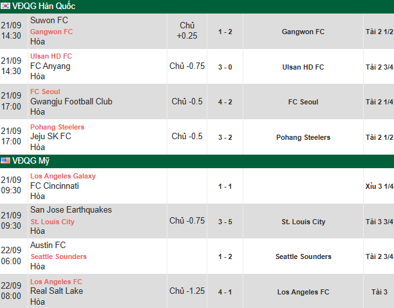Screen dimensions: 394x308
Task: Open Los Angeles Galaxy team link
Action: [x=63, y=176]
